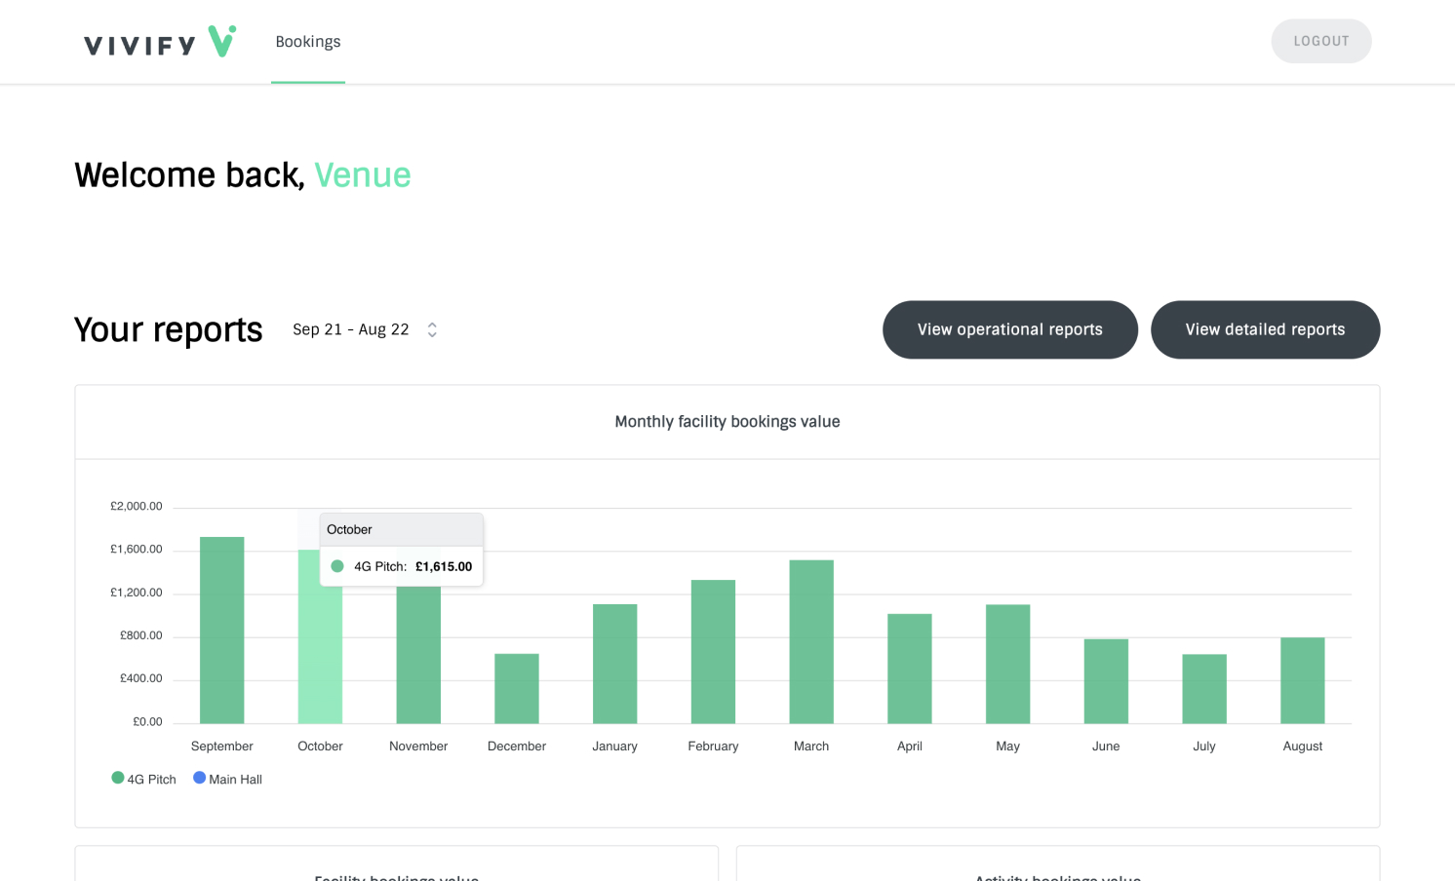Switch to the Monthly facility bookings value panel header
Image resolution: width=1455 pixels, height=881 pixels.
727,421
